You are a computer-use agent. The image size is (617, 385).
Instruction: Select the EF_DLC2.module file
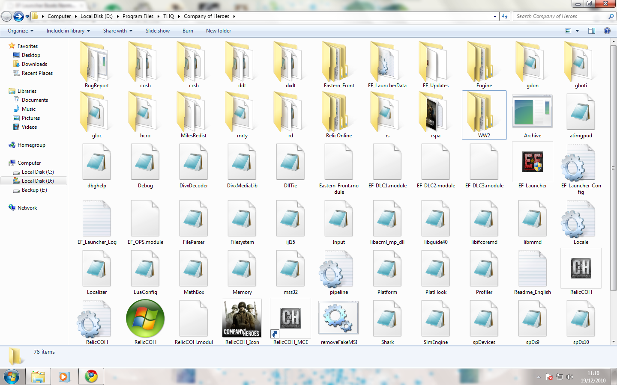[x=436, y=165]
